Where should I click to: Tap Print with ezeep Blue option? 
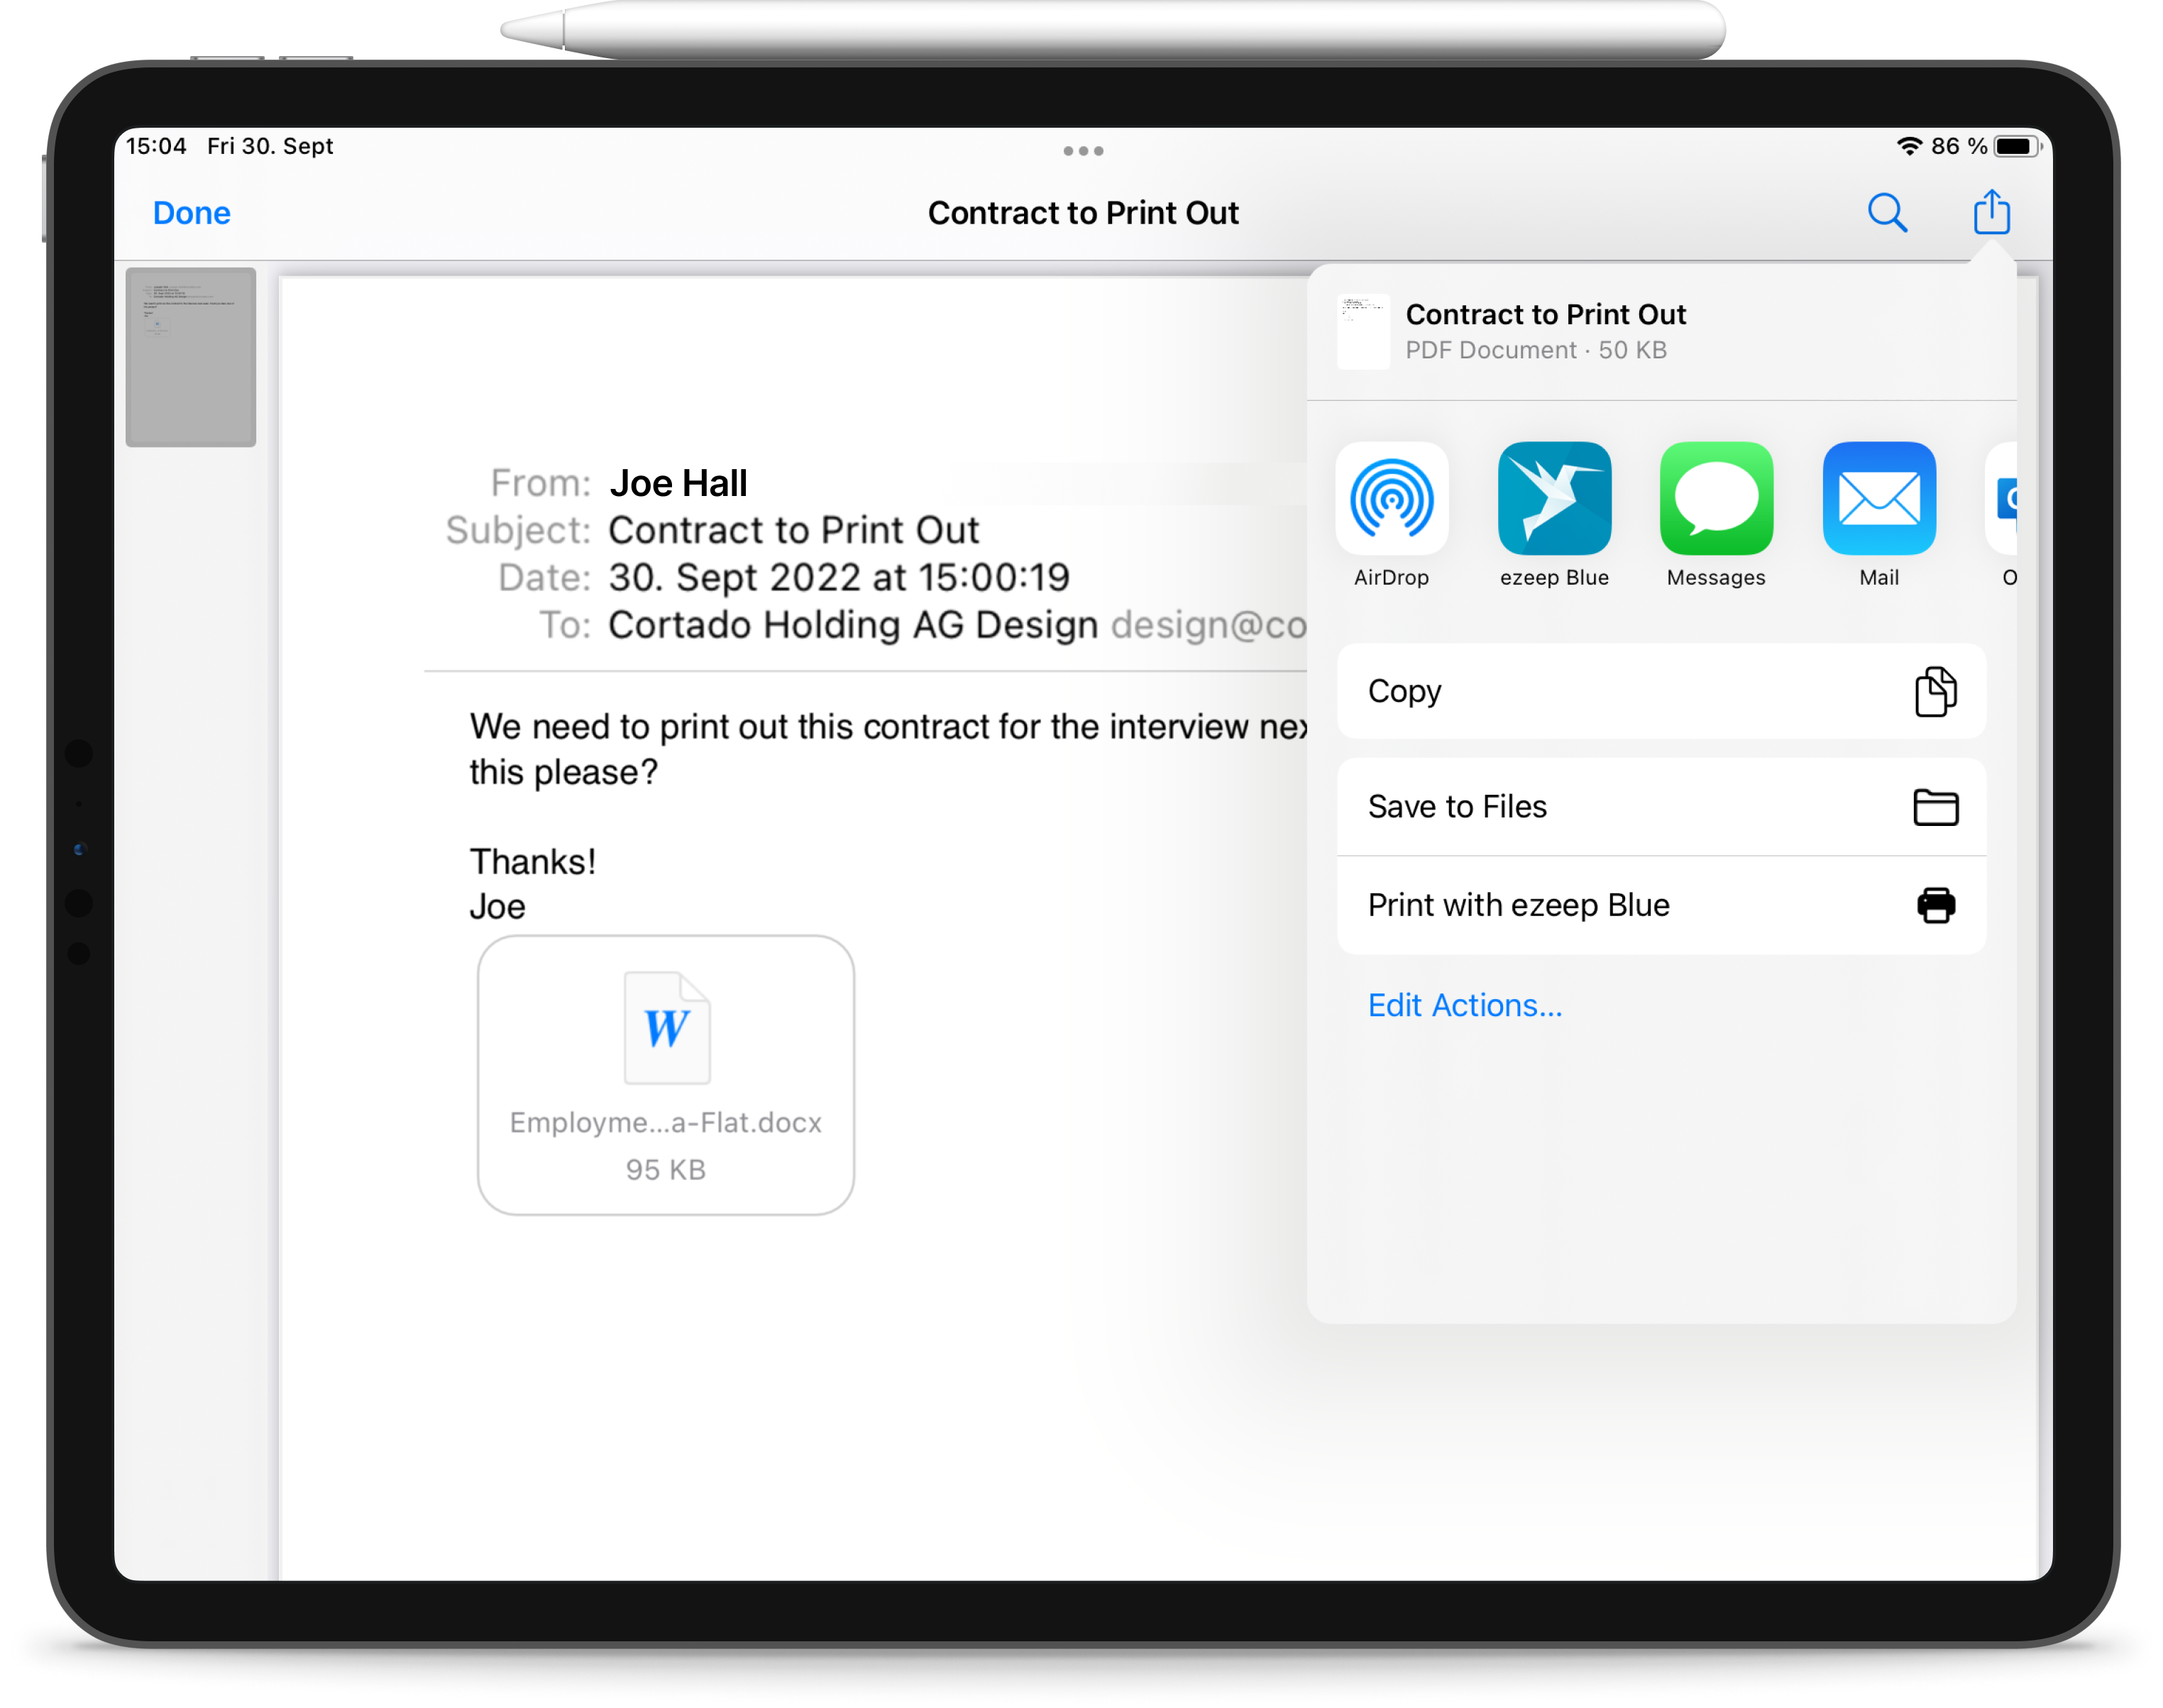1657,904
